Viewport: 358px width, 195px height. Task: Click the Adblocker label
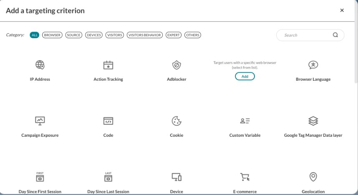point(176,79)
